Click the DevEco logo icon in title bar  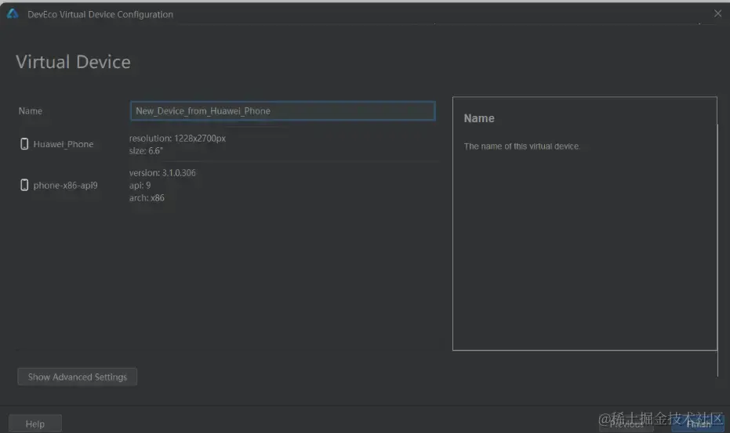(x=13, y=14)
